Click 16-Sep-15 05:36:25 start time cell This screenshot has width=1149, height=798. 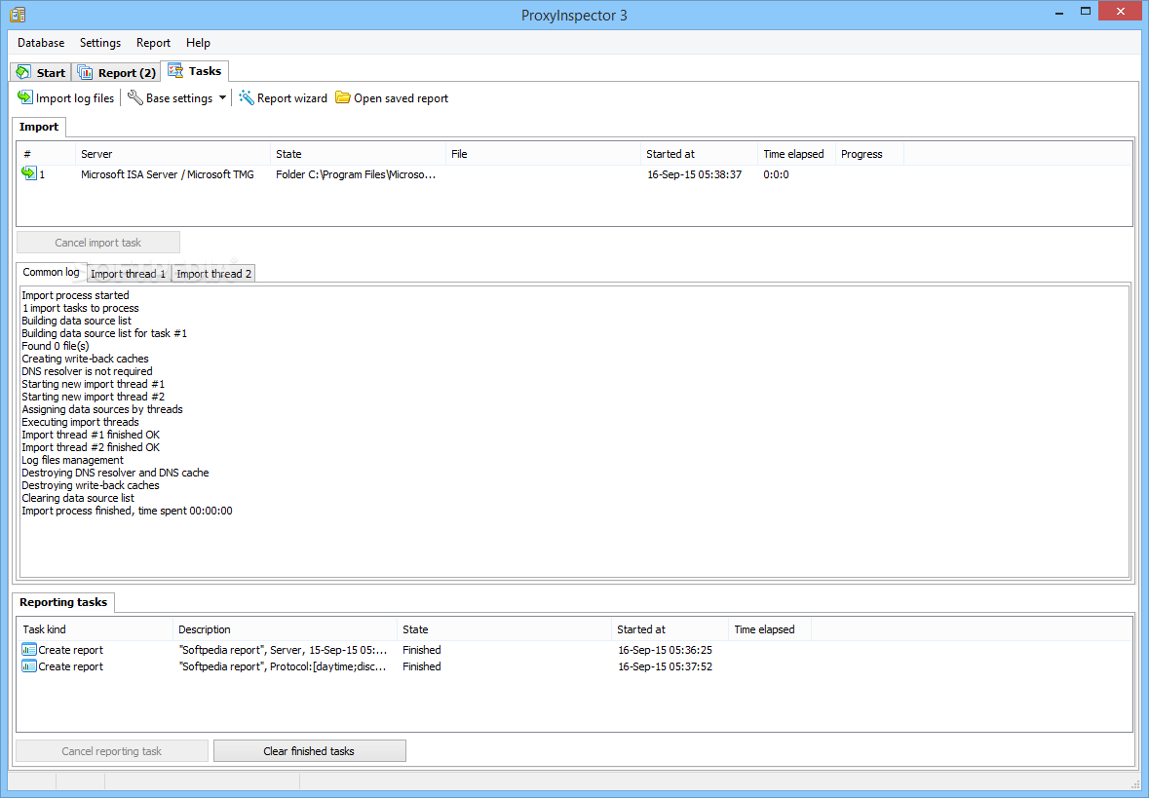[665, 650]
